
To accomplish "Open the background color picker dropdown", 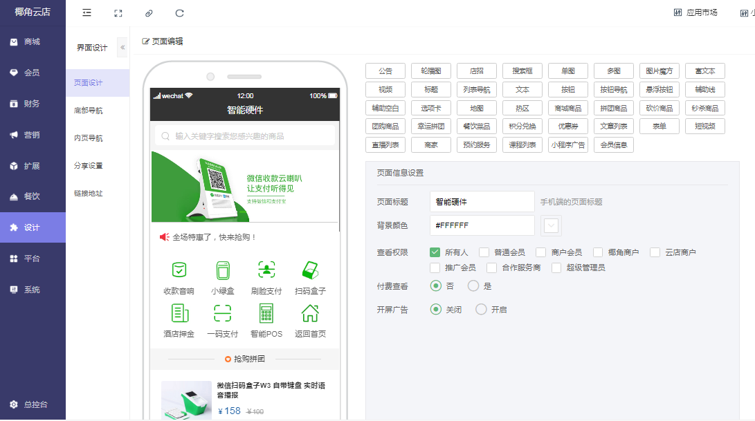I will 551,225.
